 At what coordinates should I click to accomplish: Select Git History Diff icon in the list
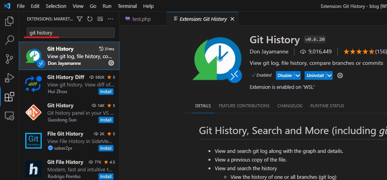pyautogui.click(x=33, y=84)
